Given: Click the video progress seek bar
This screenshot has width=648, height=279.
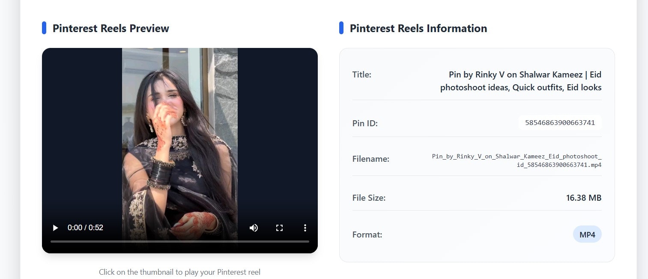Looking at the screenshot, I should pos(180,242).
